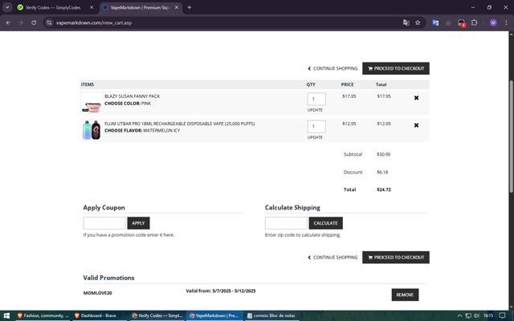The image size is (514, 321).
Task: Switch to correos Bloc de notas window
Action: click(x=271, y=315)
